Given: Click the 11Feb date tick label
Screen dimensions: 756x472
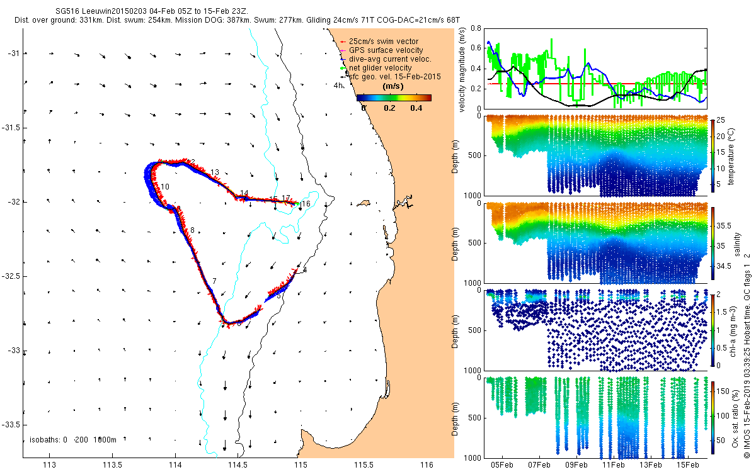Looking at the screenshot, I should click(614, 465).
